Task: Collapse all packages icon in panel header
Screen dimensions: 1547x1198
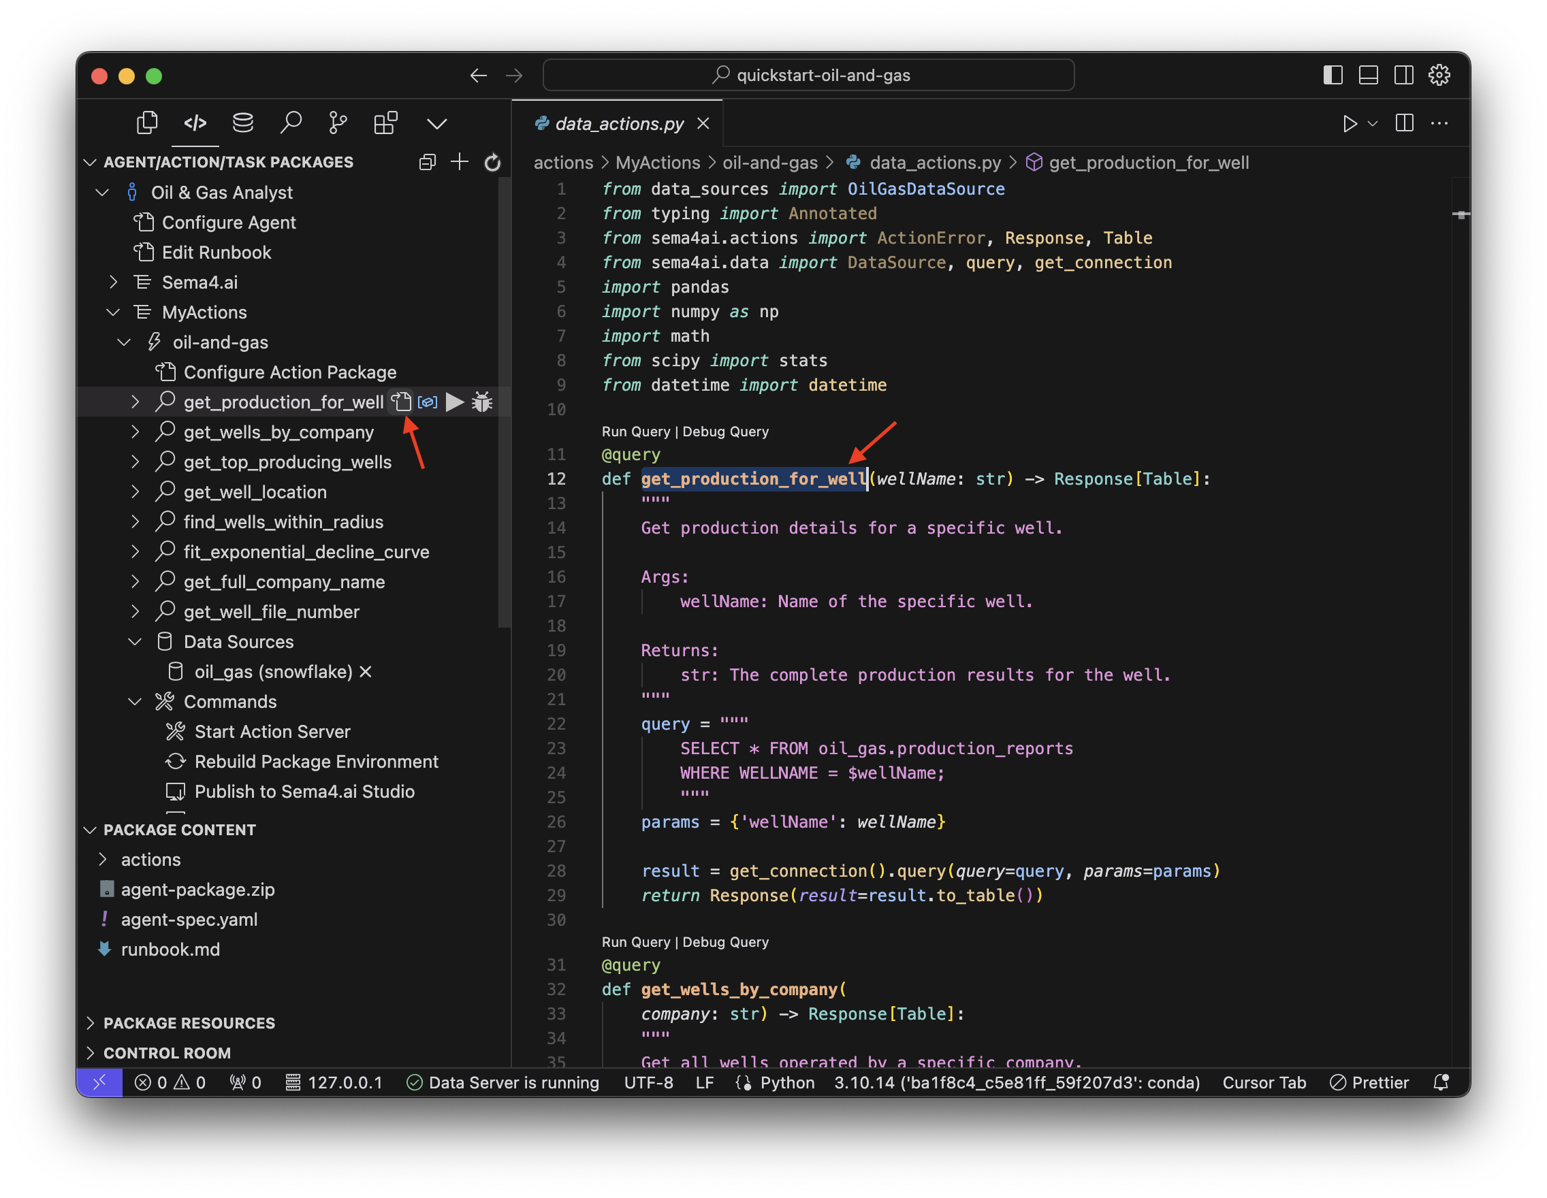Action: point(427,162)
